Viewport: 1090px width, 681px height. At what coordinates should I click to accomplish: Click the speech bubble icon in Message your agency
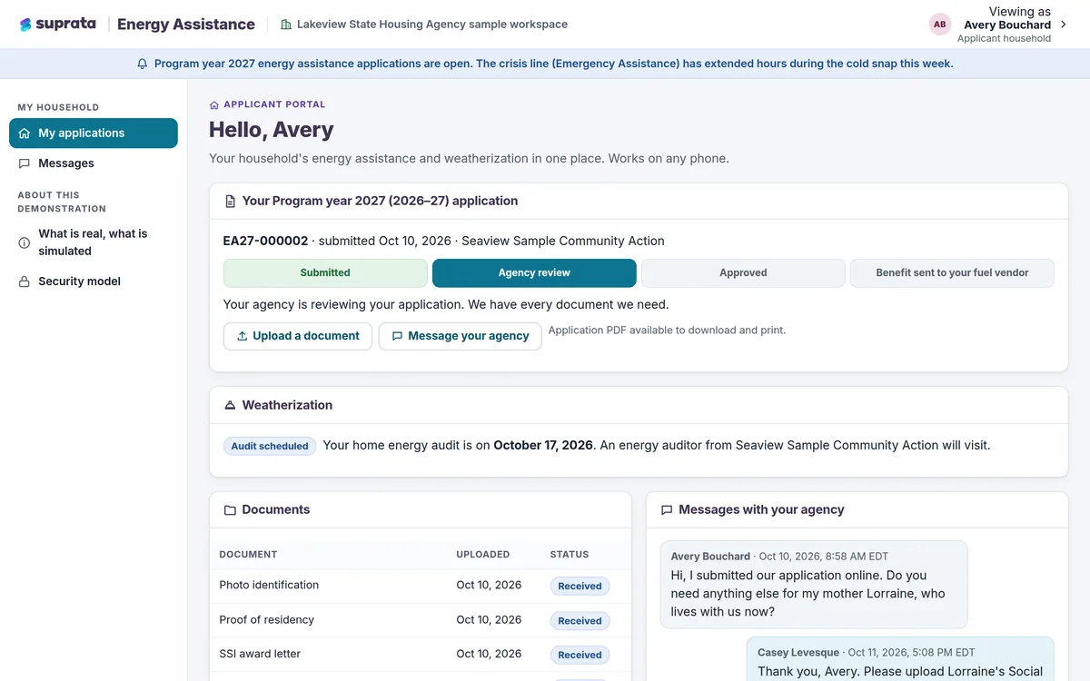(397, 336)
